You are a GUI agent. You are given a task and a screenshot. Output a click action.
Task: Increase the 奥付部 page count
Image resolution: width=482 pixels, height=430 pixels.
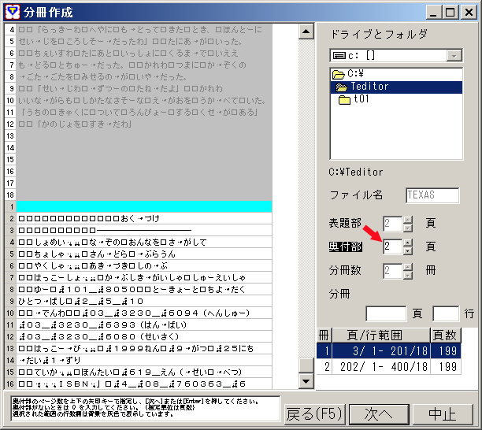pos(407,243)
